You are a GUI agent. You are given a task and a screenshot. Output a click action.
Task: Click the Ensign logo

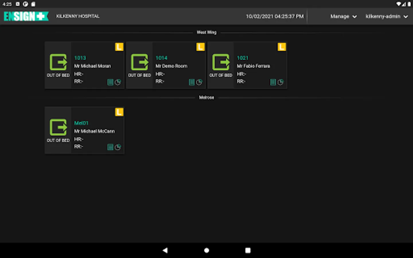pyautogui.click(x=26, y=16)
